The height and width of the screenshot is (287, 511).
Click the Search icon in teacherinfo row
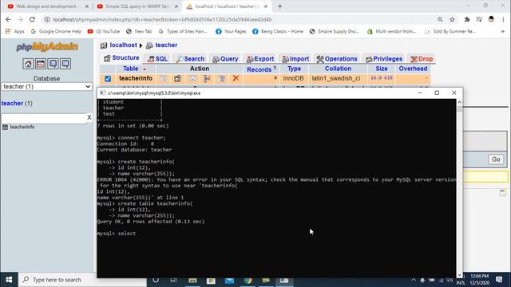click(192, 78)
